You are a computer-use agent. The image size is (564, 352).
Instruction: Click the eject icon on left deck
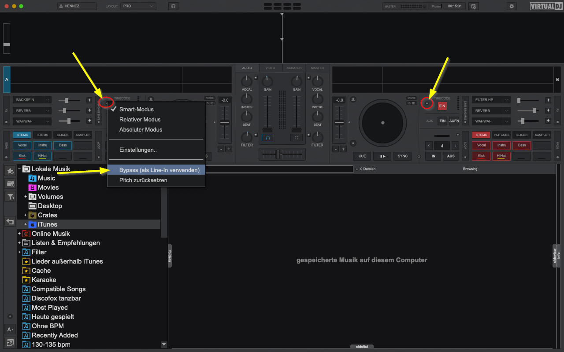point(151,99)
